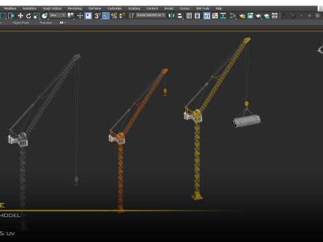Open the Schematic View
Image resolution: width=323 pixels, height=242 pixels.
[223, 15]
